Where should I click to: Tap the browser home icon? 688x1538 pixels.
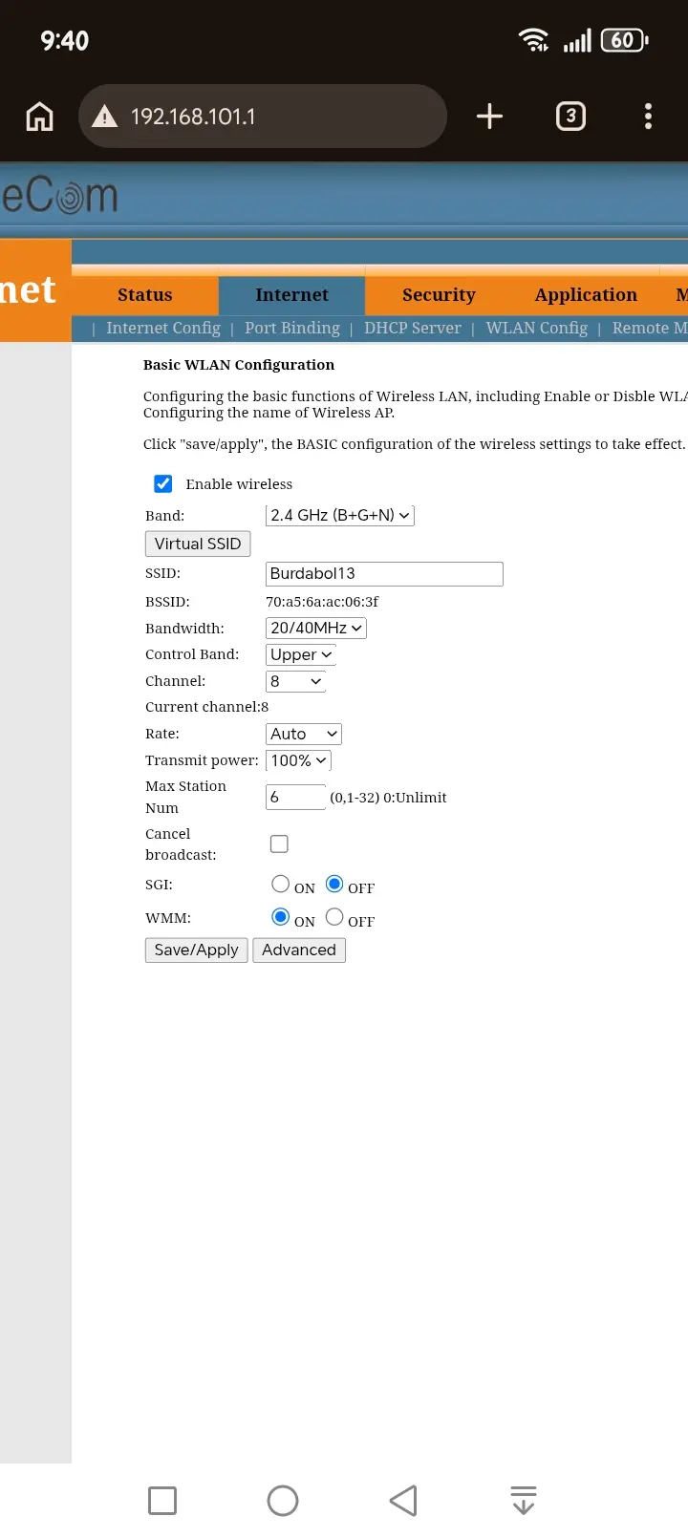tap(39, 117)
